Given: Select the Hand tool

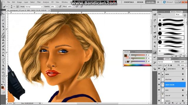Looking at the screenshot, I should point(3,79).
